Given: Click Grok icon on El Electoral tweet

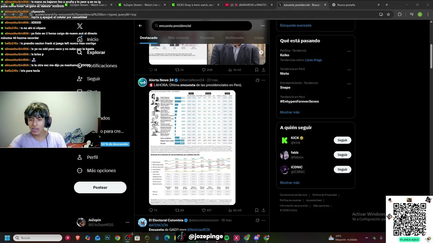Looking at the screenshot, I should [x=257, y=220].
